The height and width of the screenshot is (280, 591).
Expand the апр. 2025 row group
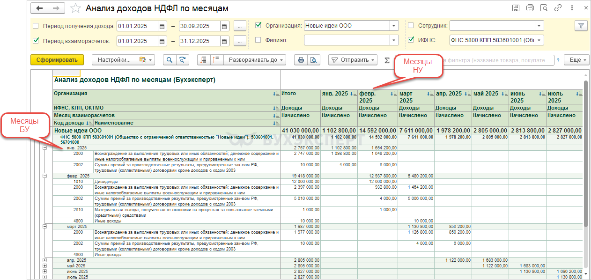(44, 260)
